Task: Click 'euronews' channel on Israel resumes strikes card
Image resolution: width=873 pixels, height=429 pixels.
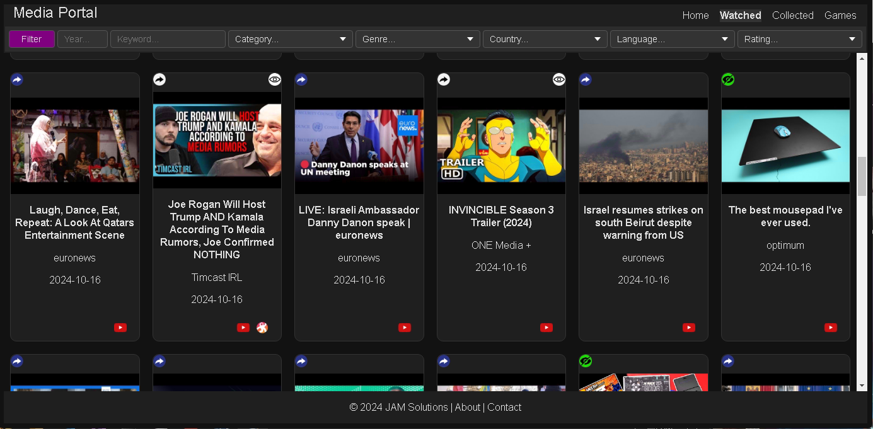Action: pyautogui.click(x=644, y=258)
